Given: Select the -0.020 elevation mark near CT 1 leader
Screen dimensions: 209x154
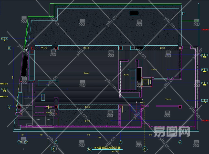Looking at the screenshot, I should [168, 99].
